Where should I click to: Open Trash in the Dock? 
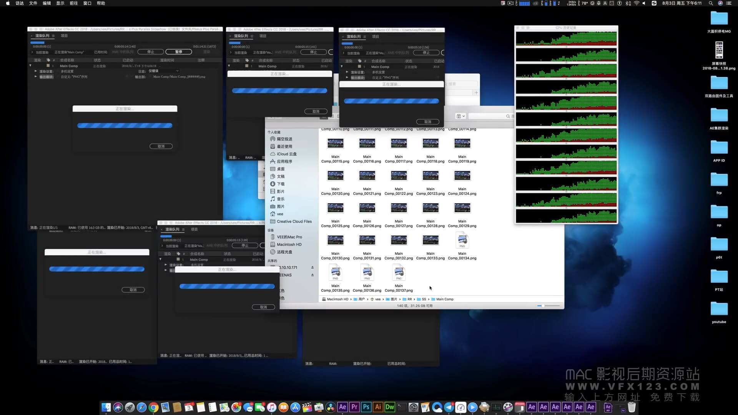coord(632,407)
